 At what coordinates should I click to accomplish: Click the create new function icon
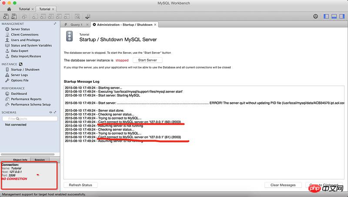[x=67, y=16]
